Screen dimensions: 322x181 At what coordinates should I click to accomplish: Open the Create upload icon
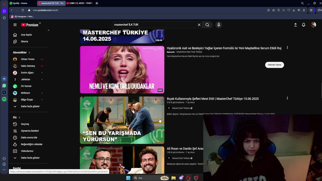pyautogui.click(x=296, y=25)
